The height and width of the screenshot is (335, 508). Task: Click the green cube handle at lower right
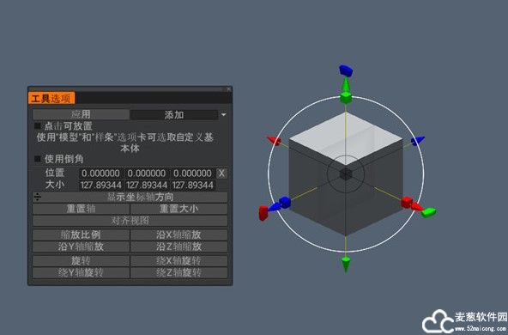429,212
